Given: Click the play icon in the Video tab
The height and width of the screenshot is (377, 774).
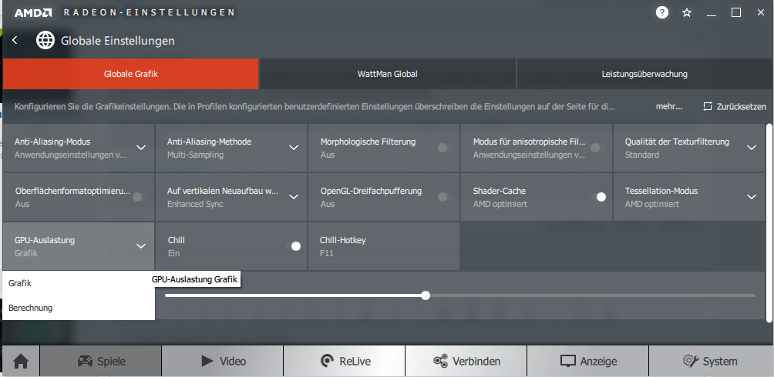Looking at the screenshot, I should pyautogui.click(x=207, y=361).
